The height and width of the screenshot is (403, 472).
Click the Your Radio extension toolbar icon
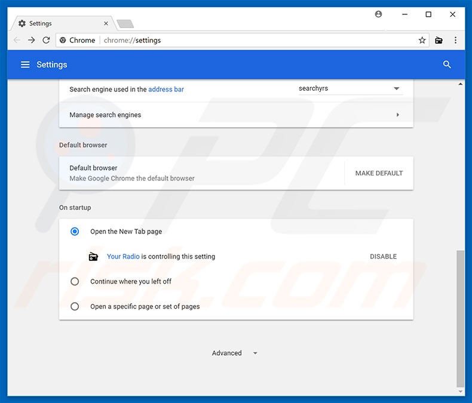(439, 41)
